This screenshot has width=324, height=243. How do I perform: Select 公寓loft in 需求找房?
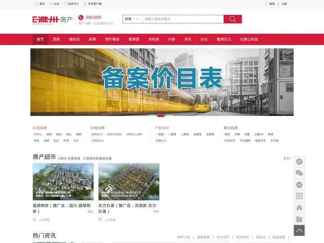point(259,134)
